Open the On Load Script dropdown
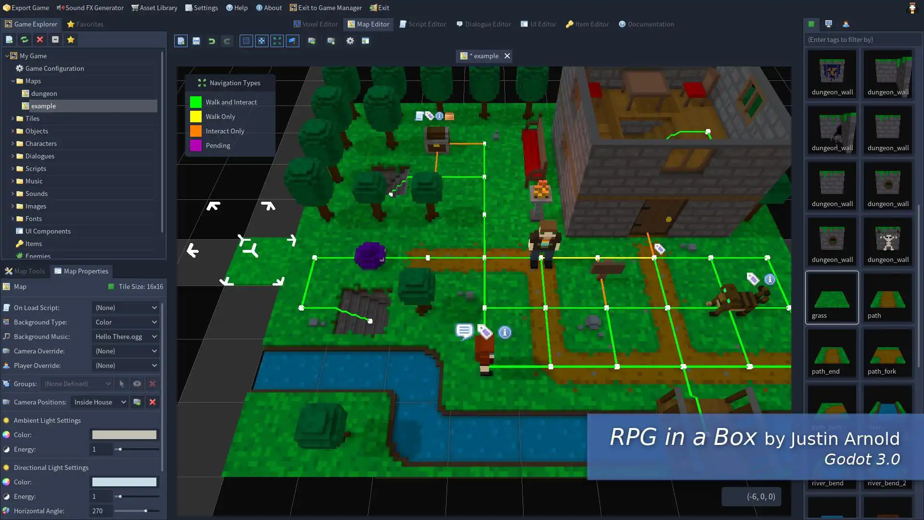This screenshot has height=520, width=924. 125,307
